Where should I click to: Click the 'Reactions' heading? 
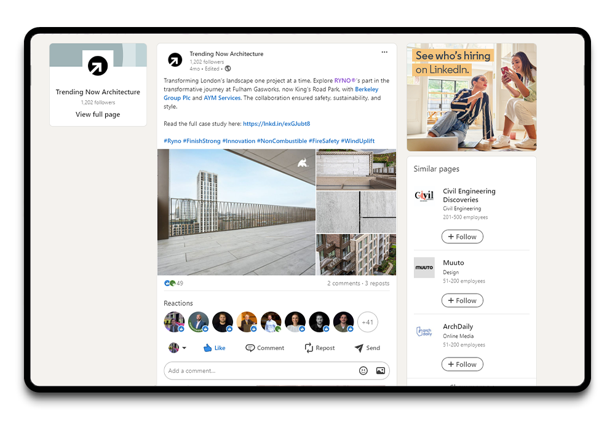pyautogui.click(x=178, y=303)
